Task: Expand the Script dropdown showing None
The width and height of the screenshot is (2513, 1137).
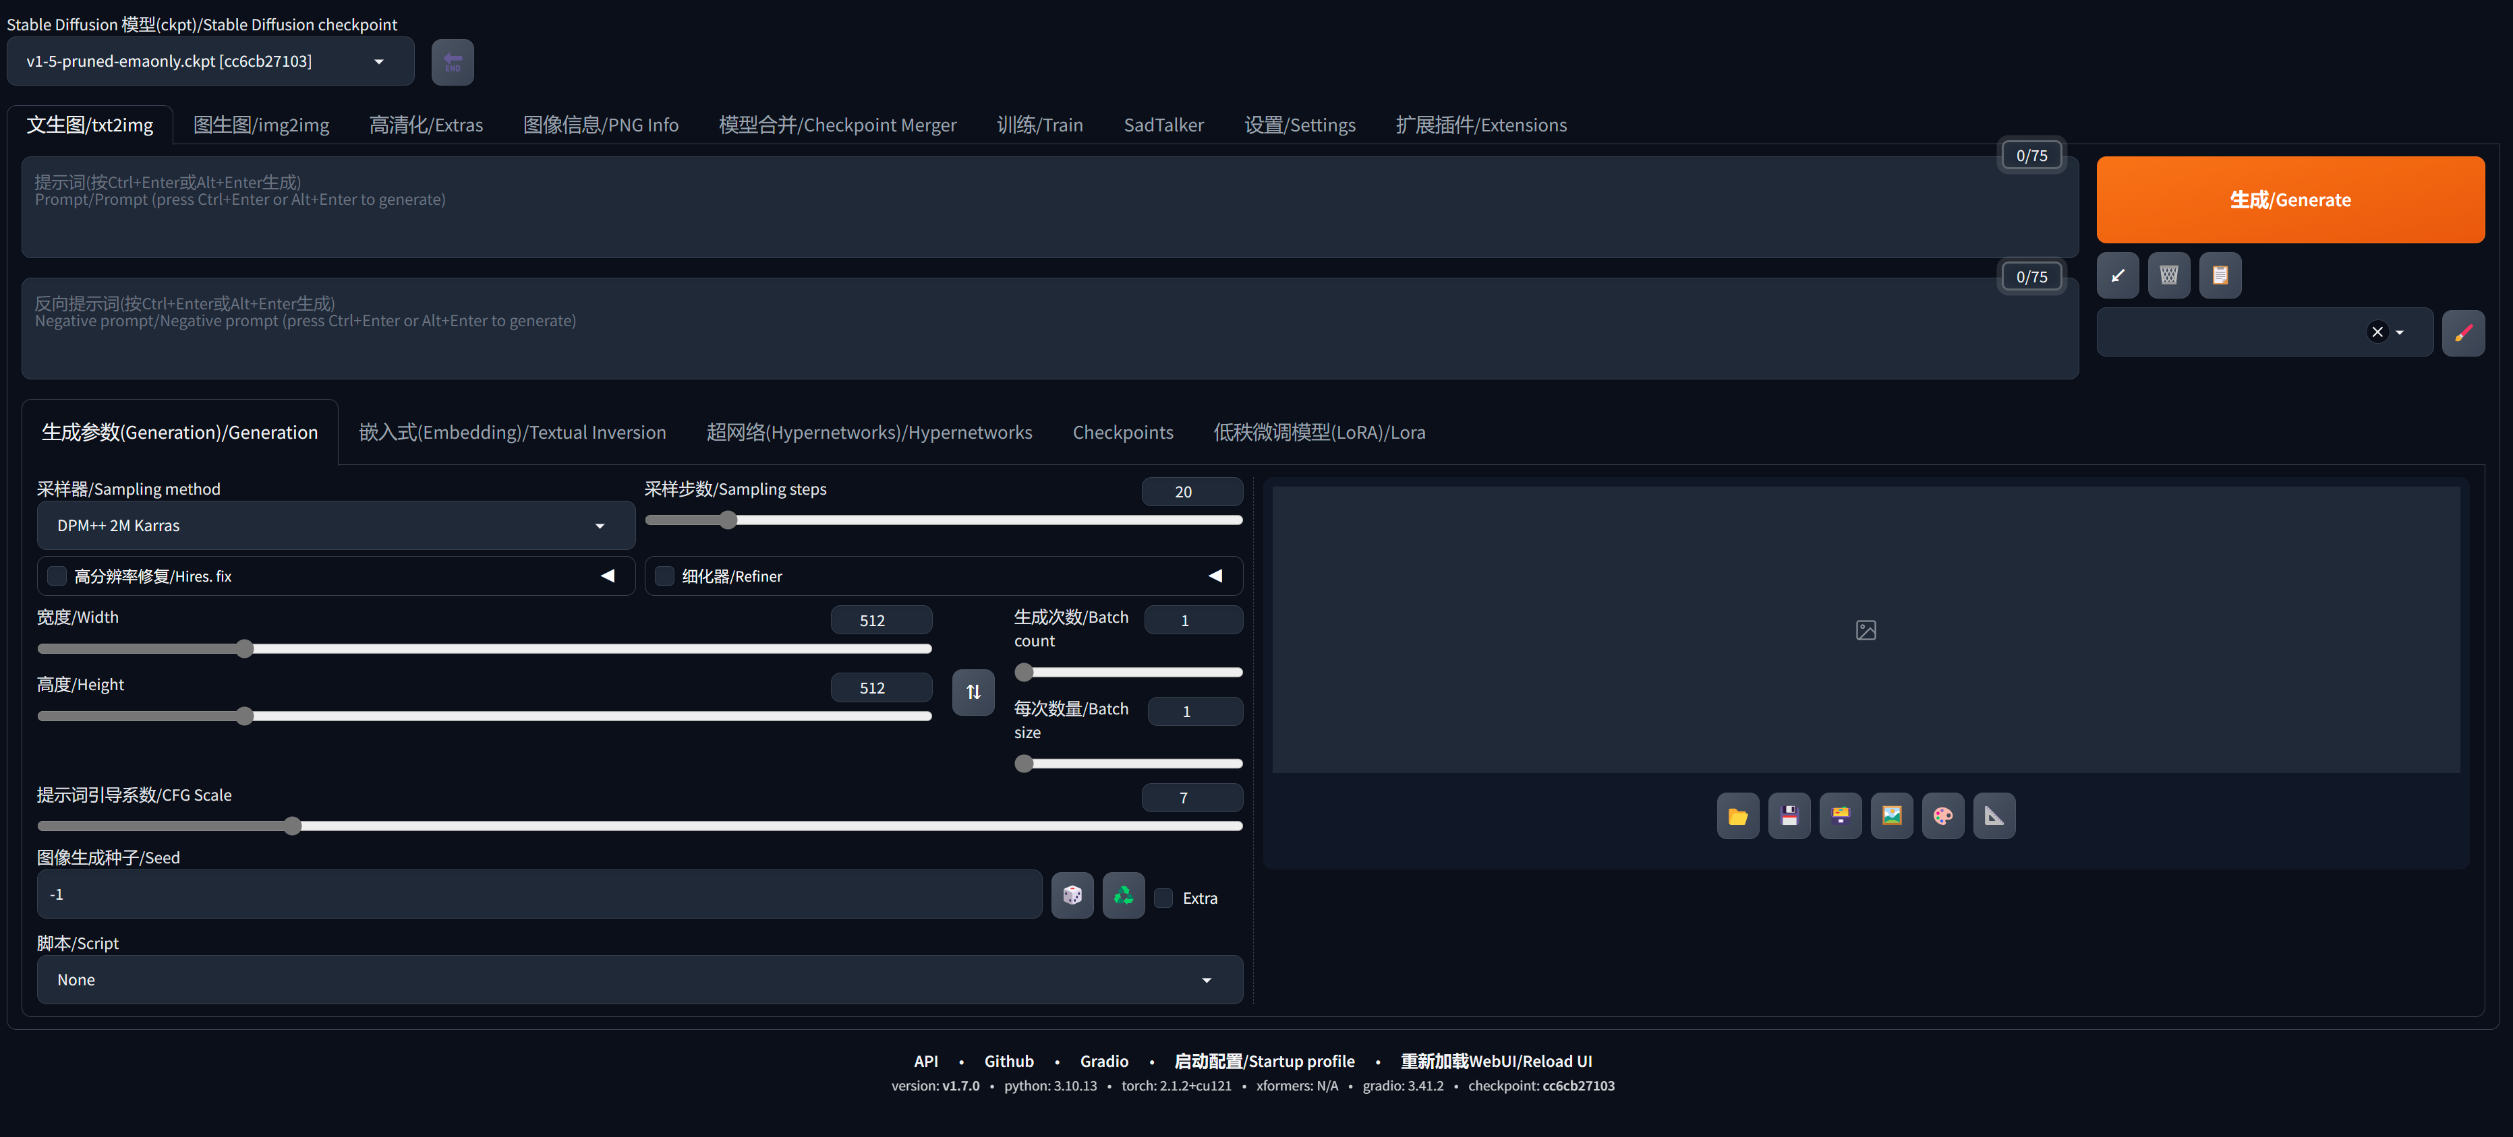Action: coord(639,980)
